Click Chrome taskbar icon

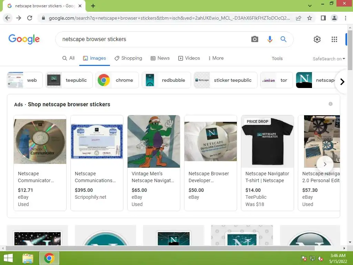click(49, 258)
